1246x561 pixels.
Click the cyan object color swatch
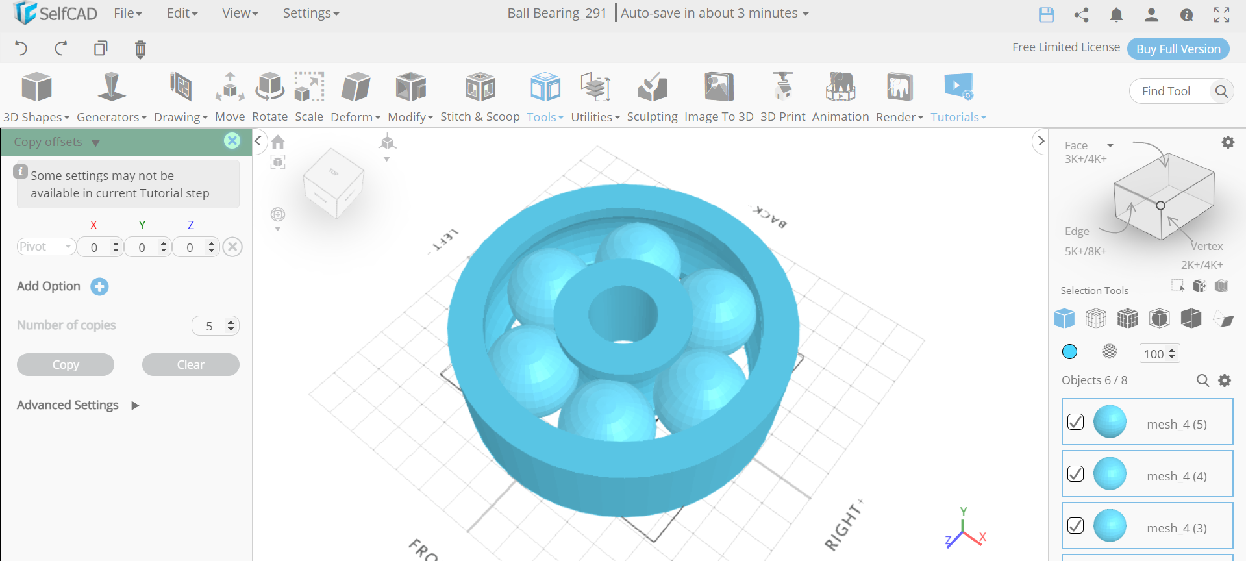pos(1069,351)
